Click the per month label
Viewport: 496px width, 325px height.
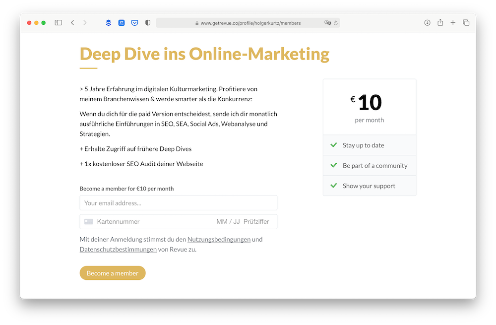pyautogui.click(x=369, y=120)
